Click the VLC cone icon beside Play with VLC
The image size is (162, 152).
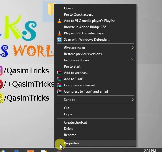pos(59,33)
